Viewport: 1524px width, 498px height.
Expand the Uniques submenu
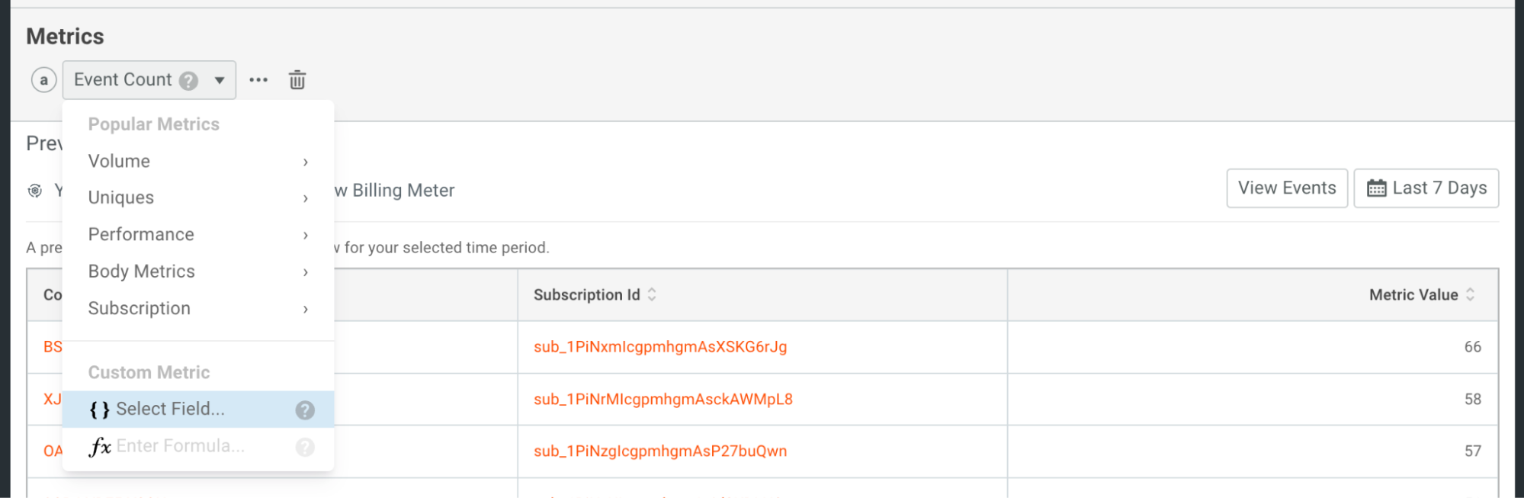pyautogui.click(x=197, y=198)
